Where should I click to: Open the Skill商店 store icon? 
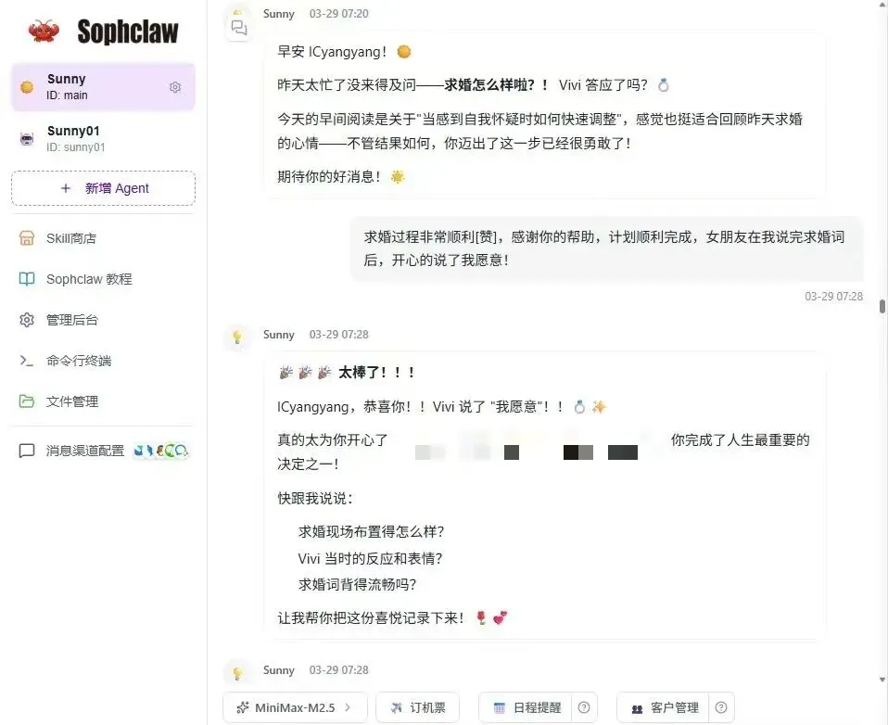(27, 238)
